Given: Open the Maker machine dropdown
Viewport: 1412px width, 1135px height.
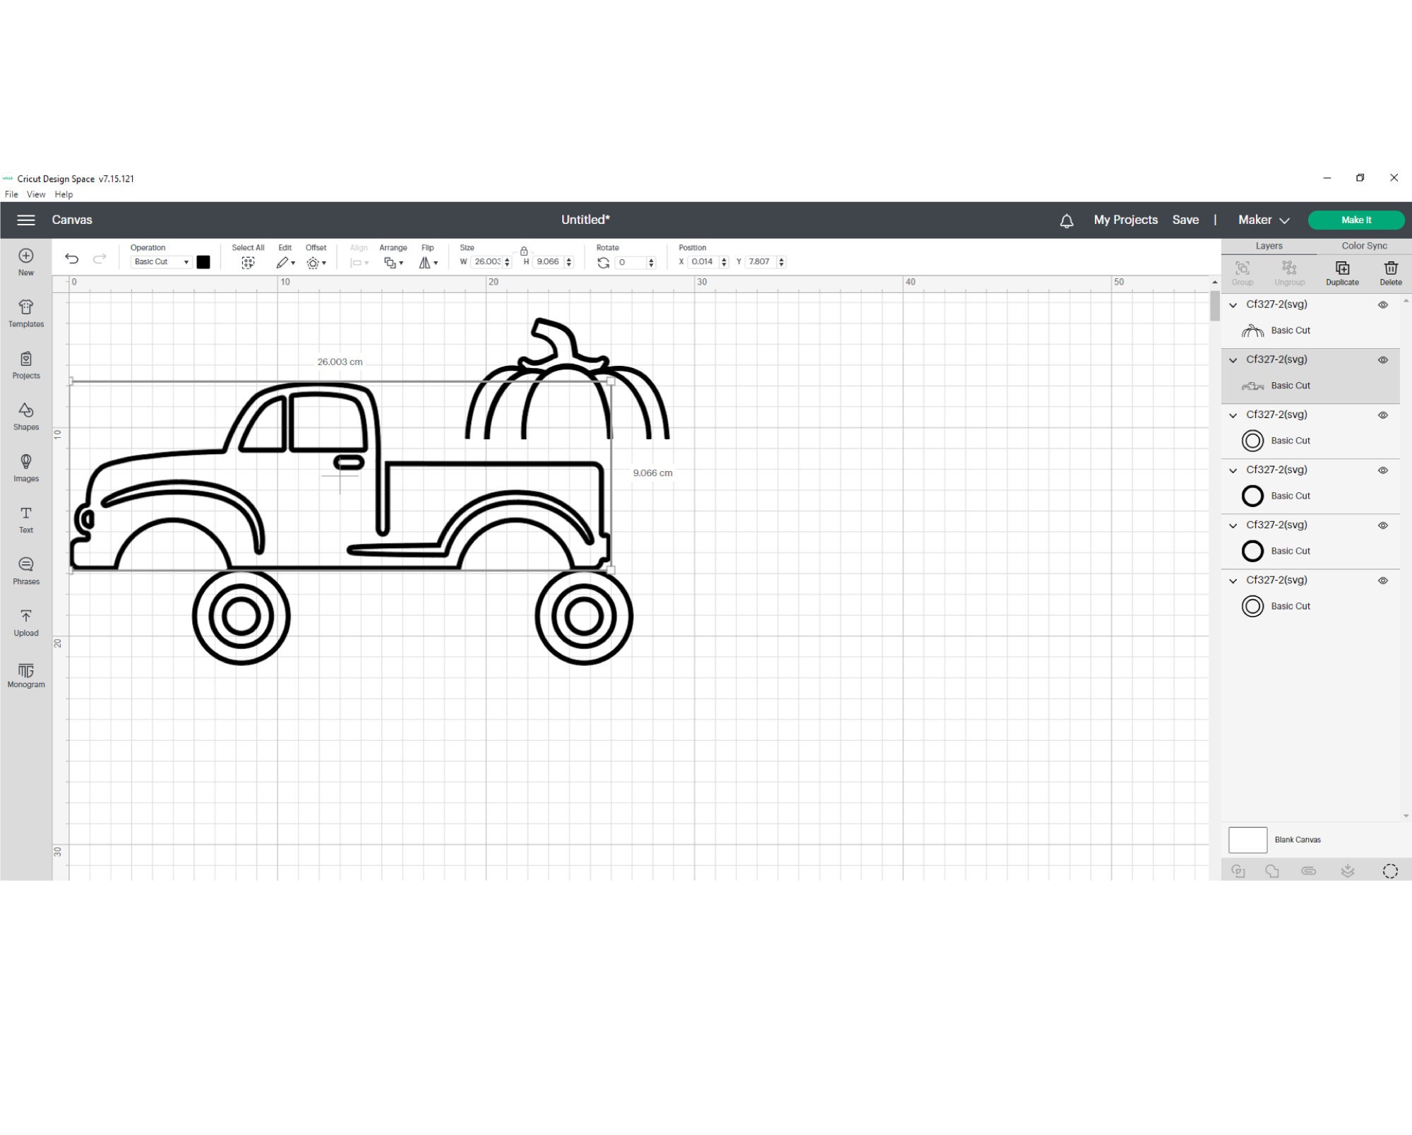Looking at the screenshot, I should pos(1263,220).
